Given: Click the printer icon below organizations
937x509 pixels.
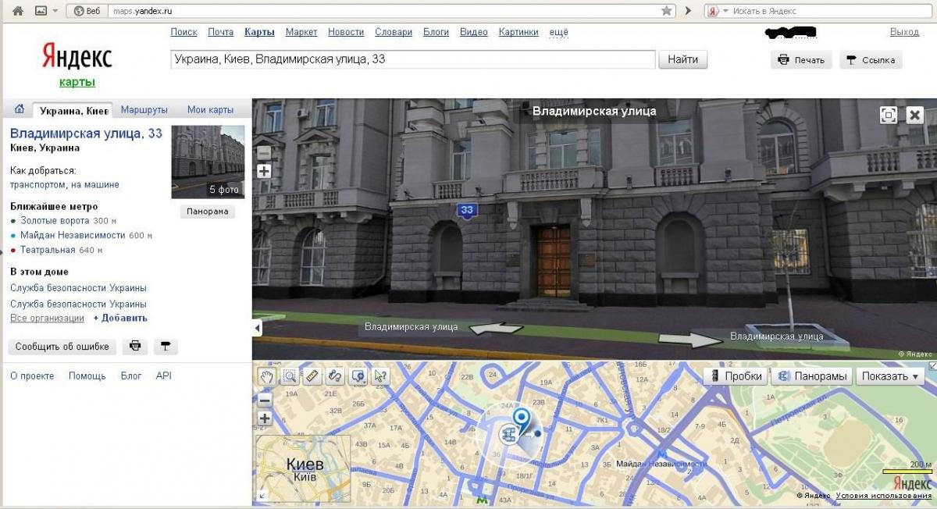Looking at the screenshot, I should coord(135,346).
